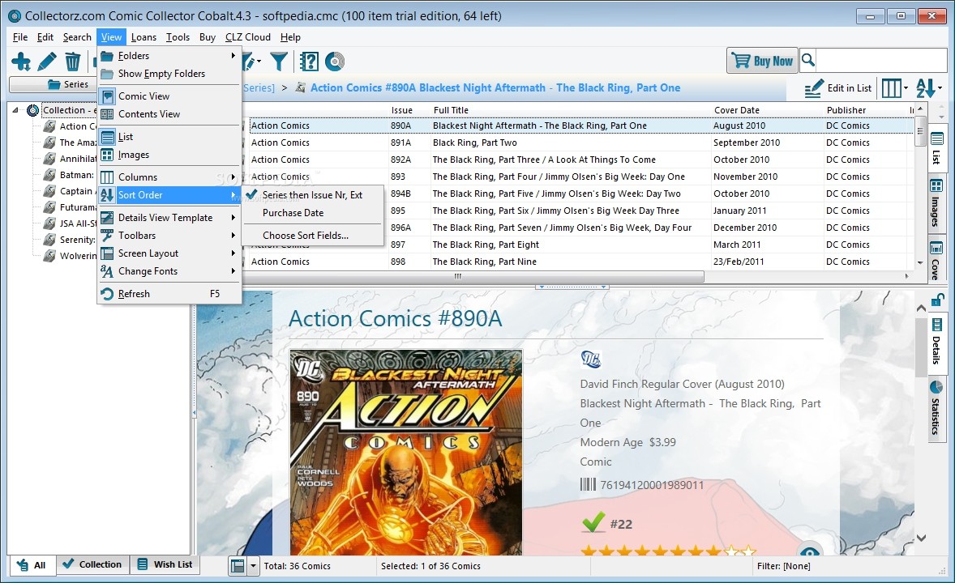Select List display mode in menu
Image resolution: width=955 pixels, height=583 pixels.
[x=169, y=137]
